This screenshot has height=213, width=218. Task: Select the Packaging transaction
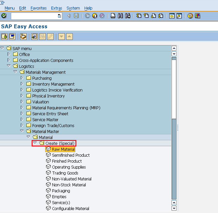pyautogui.click(x=58, y=191)
